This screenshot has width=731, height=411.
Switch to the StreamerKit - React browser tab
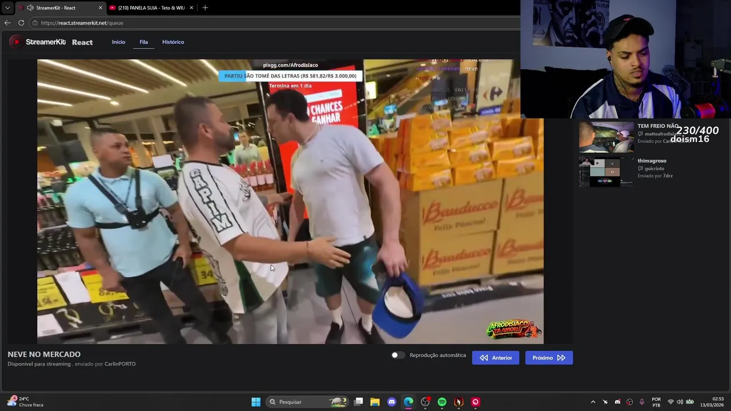click(61, 8)
